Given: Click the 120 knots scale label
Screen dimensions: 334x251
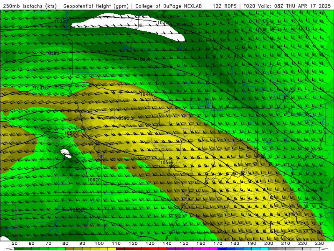Looking at the screenshot, I should point(133,243).
